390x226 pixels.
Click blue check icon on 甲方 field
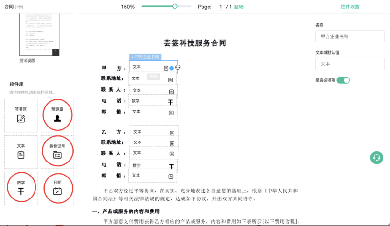click(172, 68)
